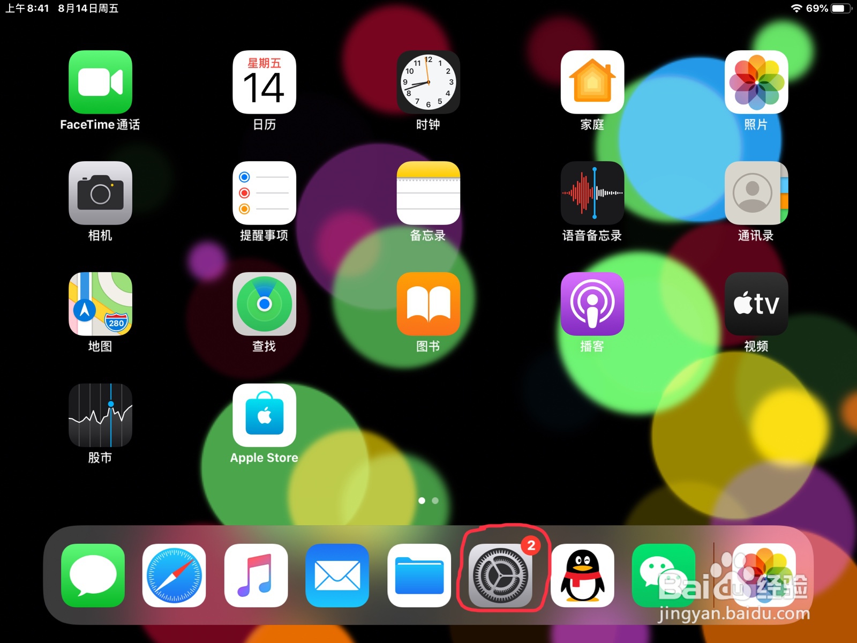Open the Calendar app showing 14
This screenshot has height=643, width=857.
pos(264,82)
